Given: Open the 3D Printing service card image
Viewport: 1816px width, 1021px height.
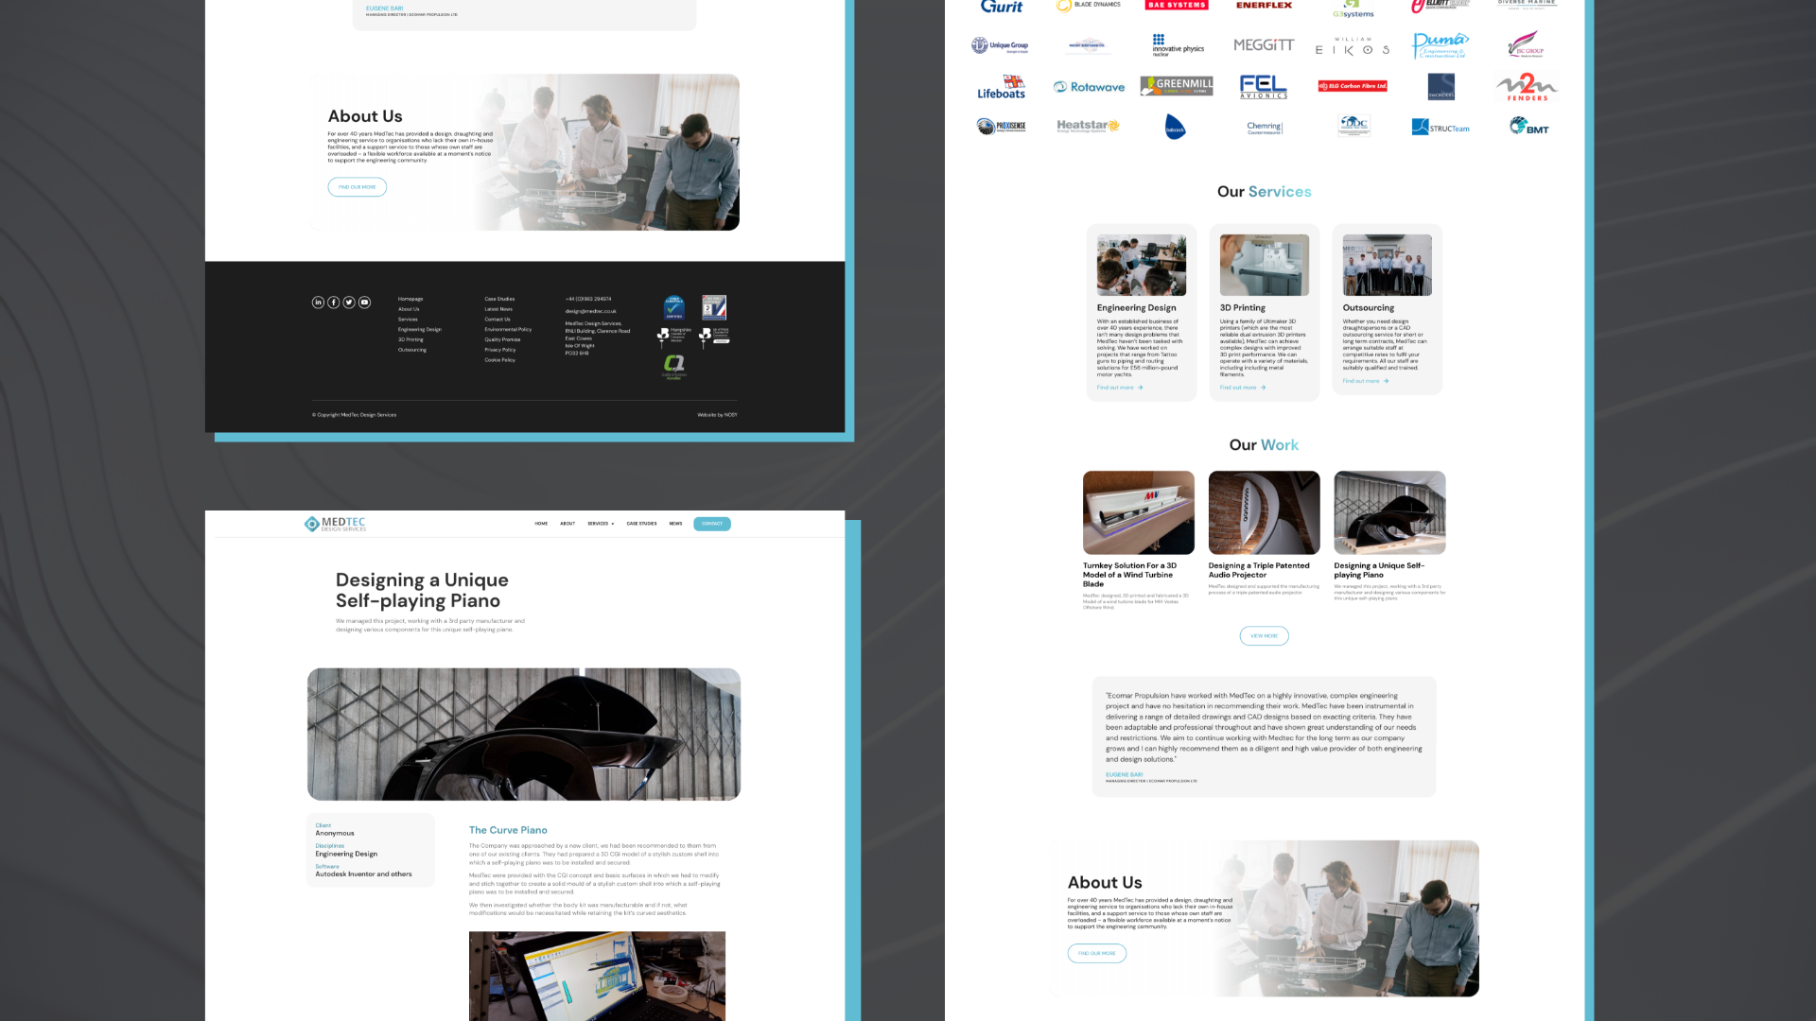Looking at the screenshot, I should point(1265,266).
